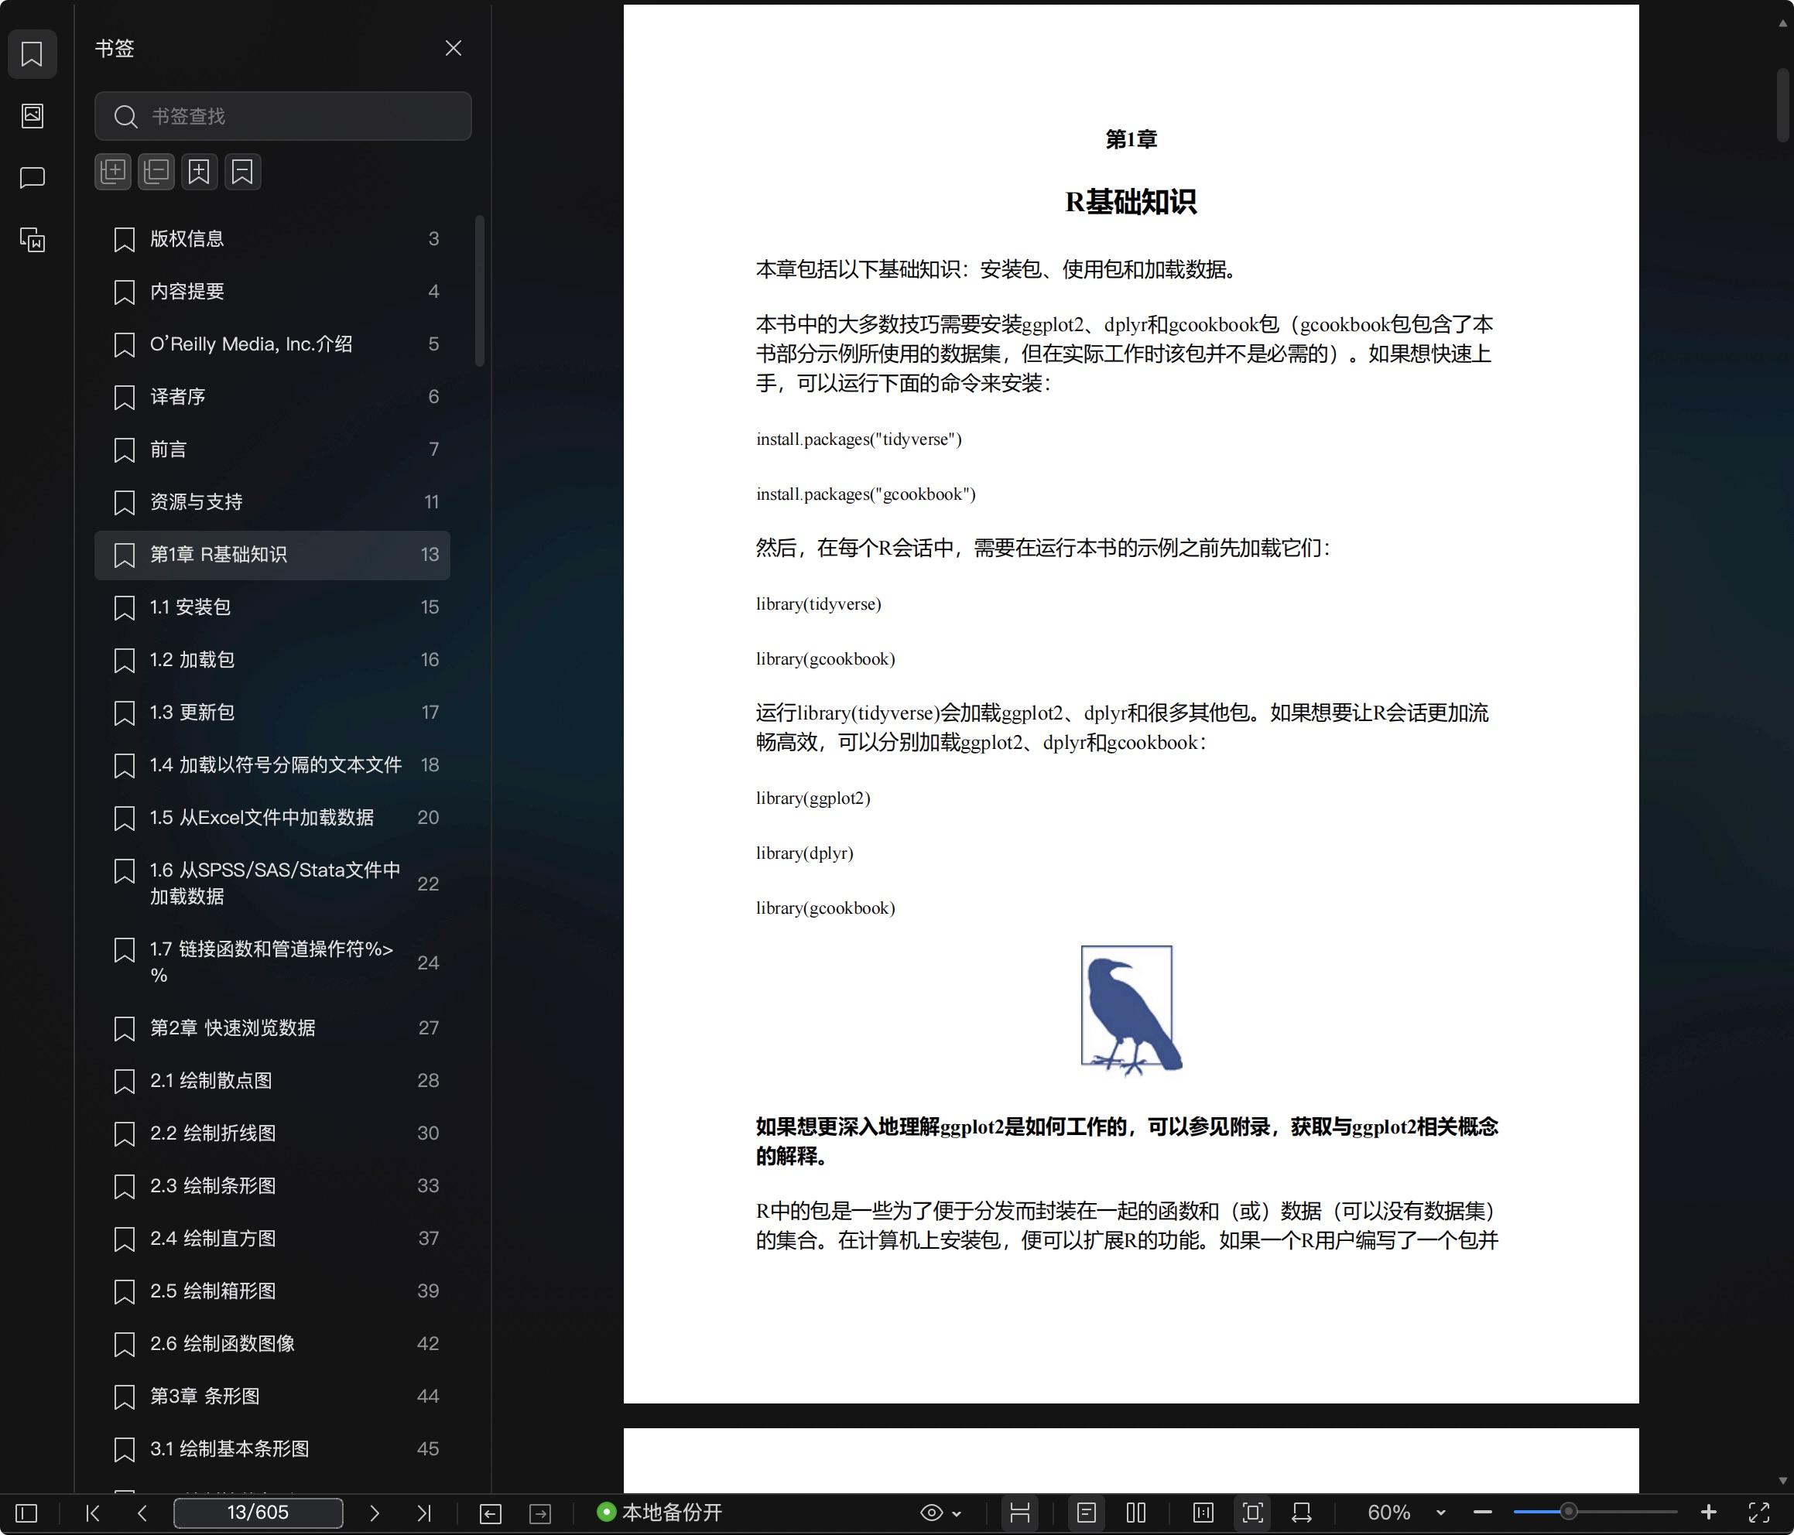
Task: Select 3.1 绘制基本条形图 bookmark
Action: tap(272, 1449)
